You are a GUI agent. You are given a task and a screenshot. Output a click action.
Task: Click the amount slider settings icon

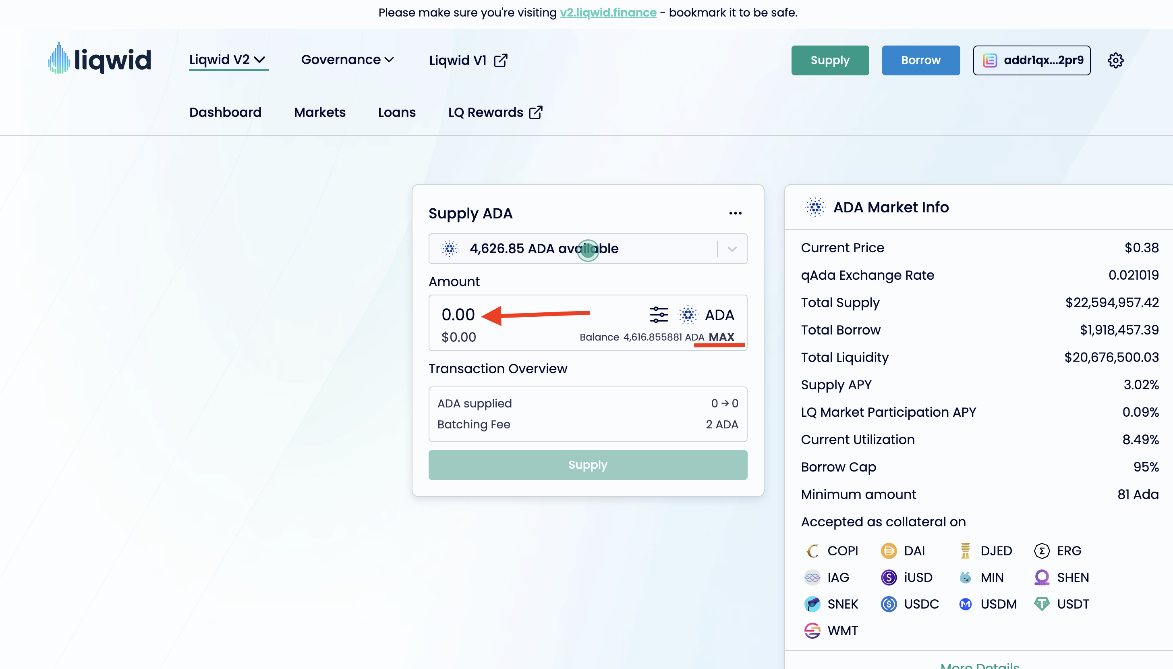659,315
